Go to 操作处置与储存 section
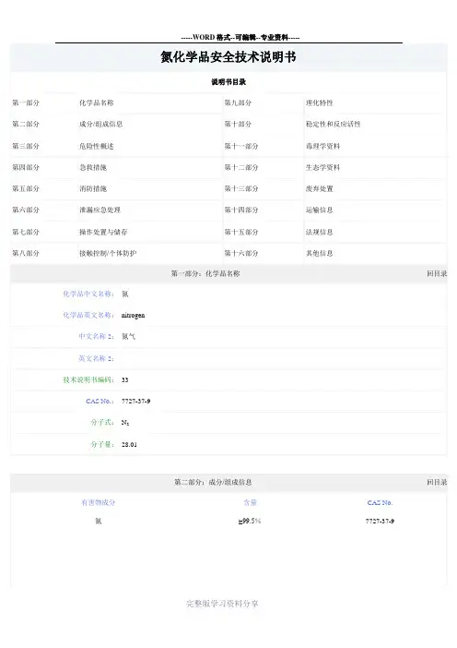 pos(103,233)
